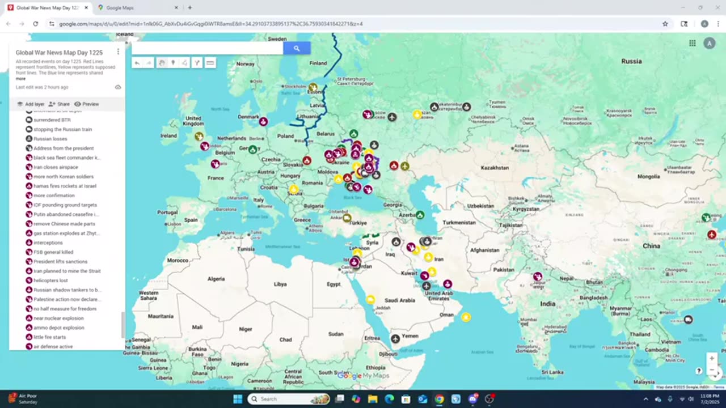Open the Windows Start menu
The image size is (726, 408).
(238, 399)
